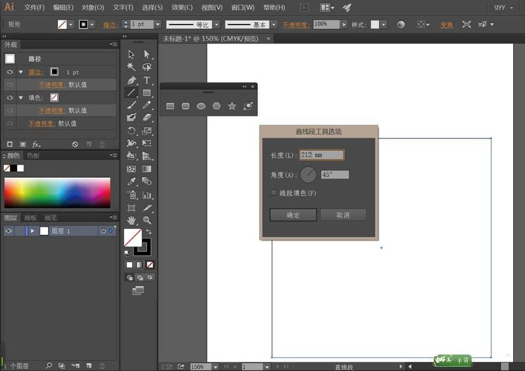
Task: Choose the Star shape in floating panel
Action: pyautogui.click(x=232, y=106)
